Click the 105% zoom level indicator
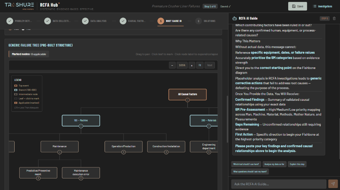This screenshot has width=340, height=190. (x=182, y=65)
